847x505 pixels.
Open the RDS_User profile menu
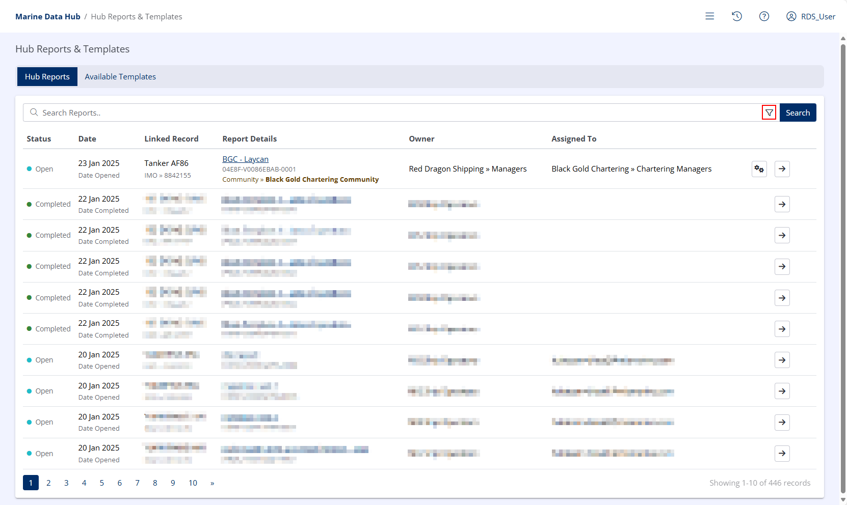tap(810, 16)
